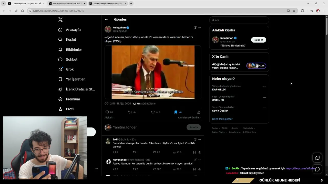Open Bildirimler notifications
This screenshot has width=328, height=184.
click(70, 50)
